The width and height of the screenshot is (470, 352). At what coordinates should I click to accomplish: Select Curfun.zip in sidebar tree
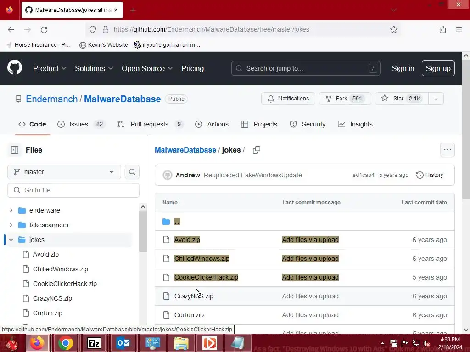pos(48,313)
